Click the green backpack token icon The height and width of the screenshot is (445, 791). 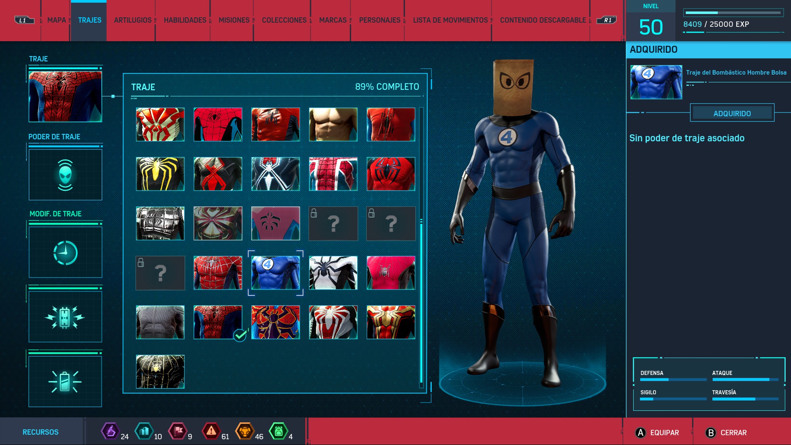point(278,431)
